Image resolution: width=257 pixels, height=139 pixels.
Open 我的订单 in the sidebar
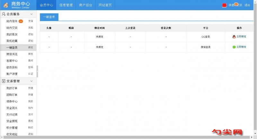12,88
